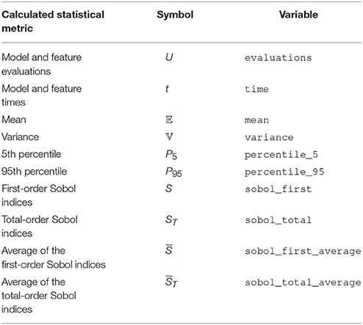Viewport: 363px width, 325px height.
Task: Click the sobol_total_average variable
Action: (x=303, y=282)
